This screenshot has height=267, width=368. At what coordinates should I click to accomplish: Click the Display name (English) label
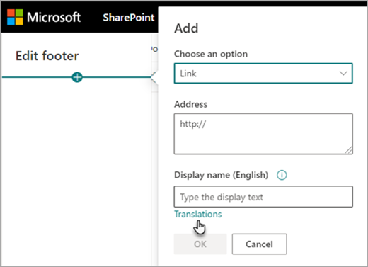coord(222,175)
